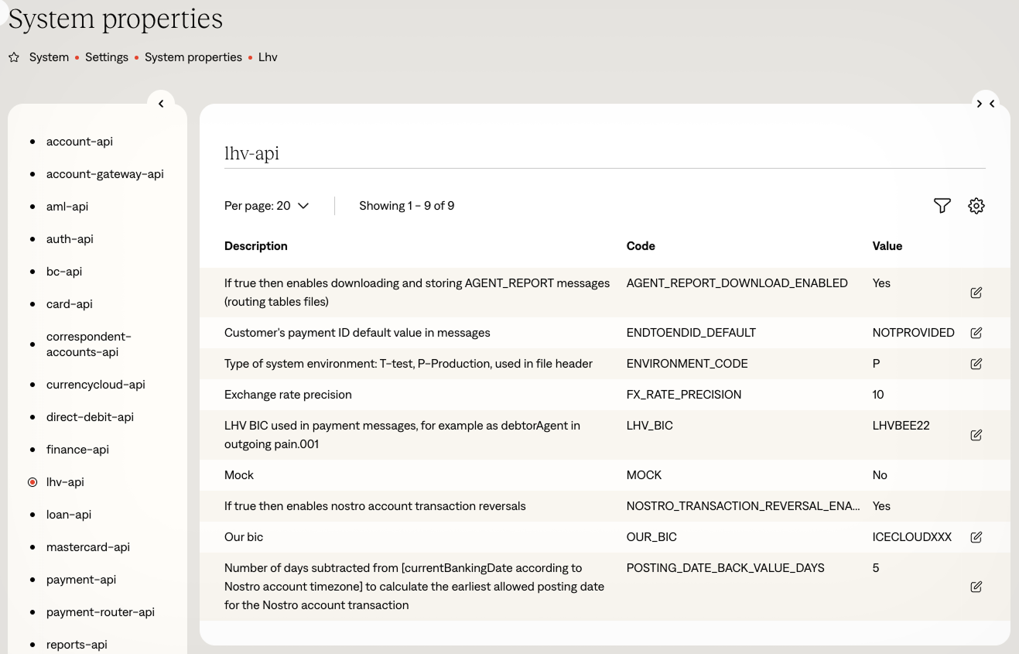
Task: Navigate to System properties breadcrumb
Action: coord(193,57)
